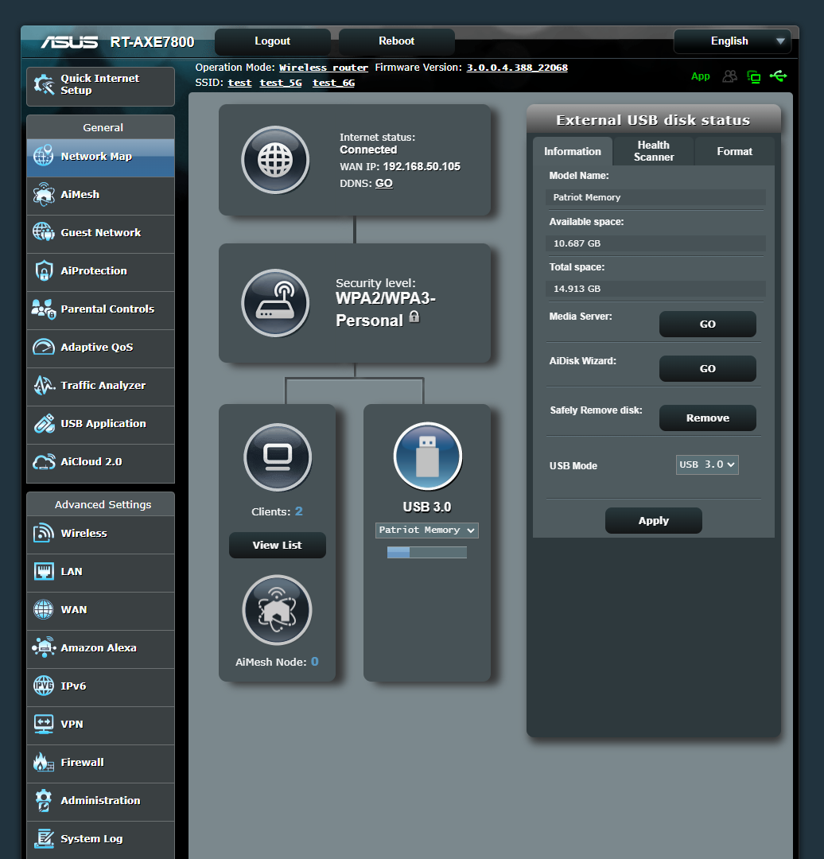Click the AiProtection shield icon
Image resolution: width=824 pixels, height=859 pixels.
pos(44,270)
